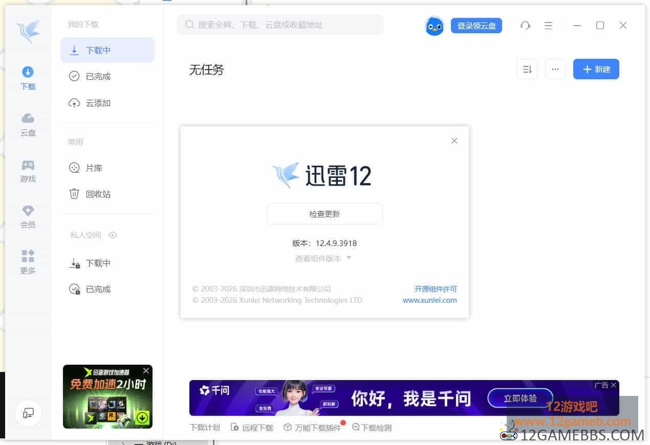Open 下载计划 in the bottom bar
The width and height of the screenshot is (650, 445).
coord(205,428)
